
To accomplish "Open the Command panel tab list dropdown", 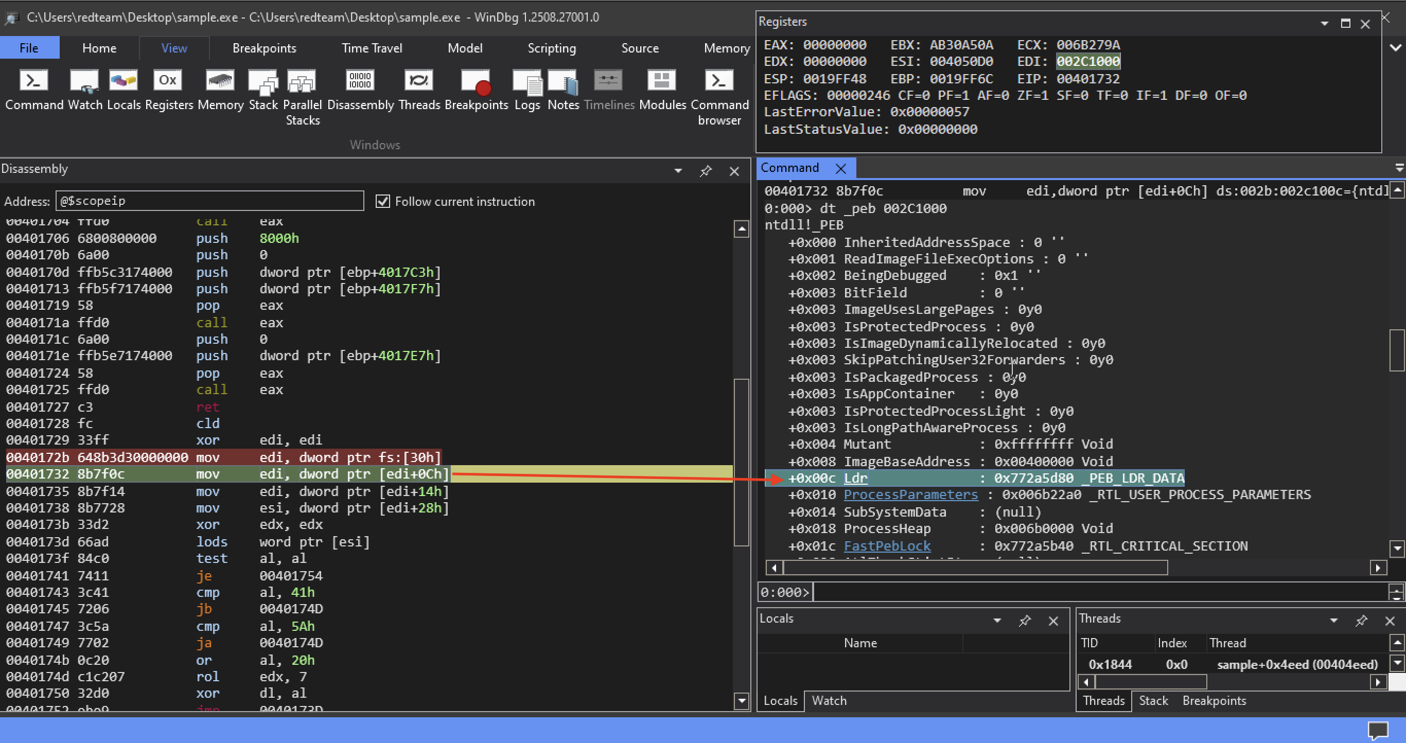I will (x=1399, y=167).
